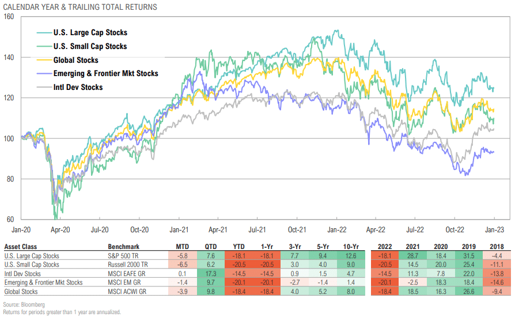This screenshot has width=515, height=317.
Task: Click the Source: Bloomberg footnote text
Action: 24,304
